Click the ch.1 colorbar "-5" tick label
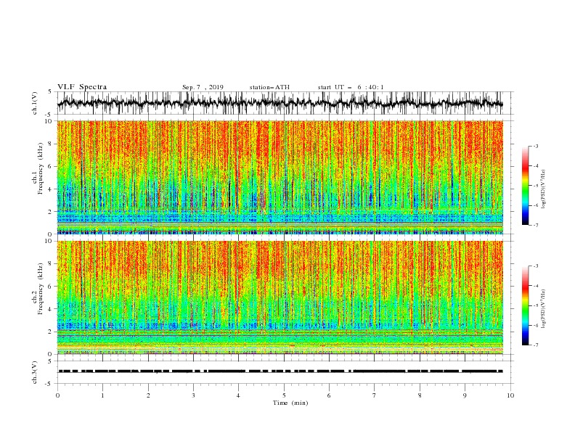Screen dimensions: 575x444 (536, 186)
